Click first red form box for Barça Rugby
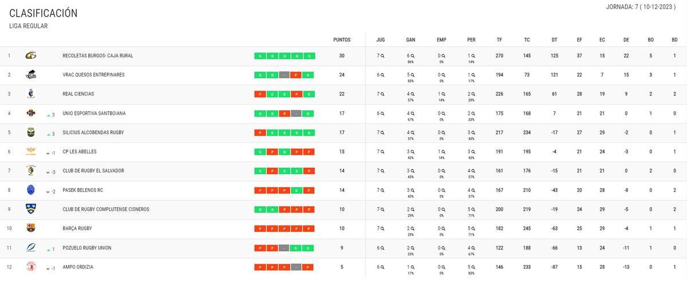The image size is (687, 282). [x=260, y=228]
